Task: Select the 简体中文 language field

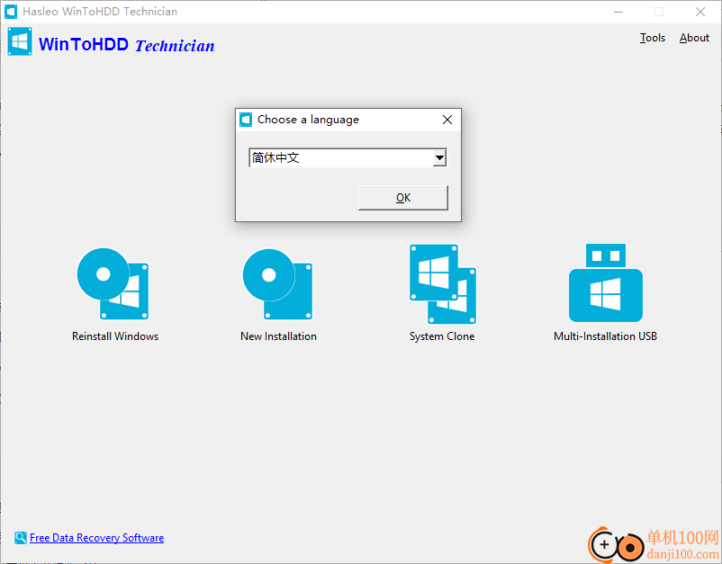Action: (347, 157)
